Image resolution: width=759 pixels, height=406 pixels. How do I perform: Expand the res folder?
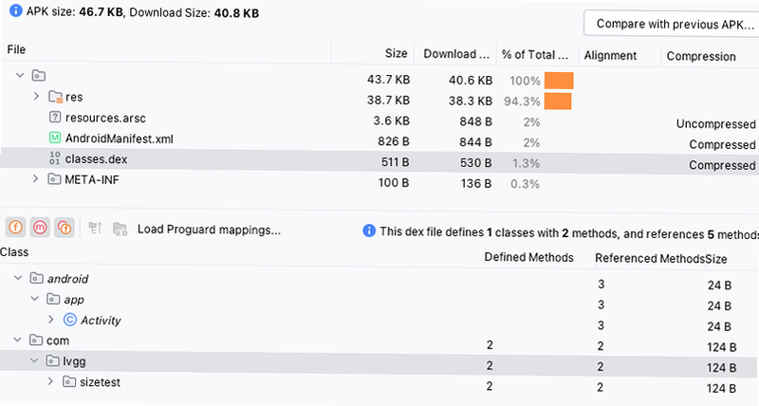(x=36, y=97)
